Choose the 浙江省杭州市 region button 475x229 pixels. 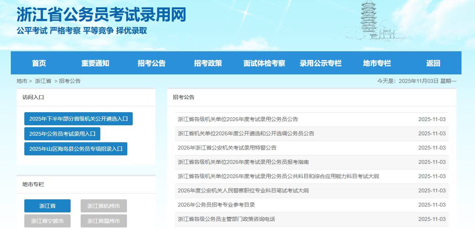(x=104, y=206)
